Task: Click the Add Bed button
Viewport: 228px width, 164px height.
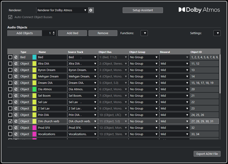Action: [x=72, y=33]
